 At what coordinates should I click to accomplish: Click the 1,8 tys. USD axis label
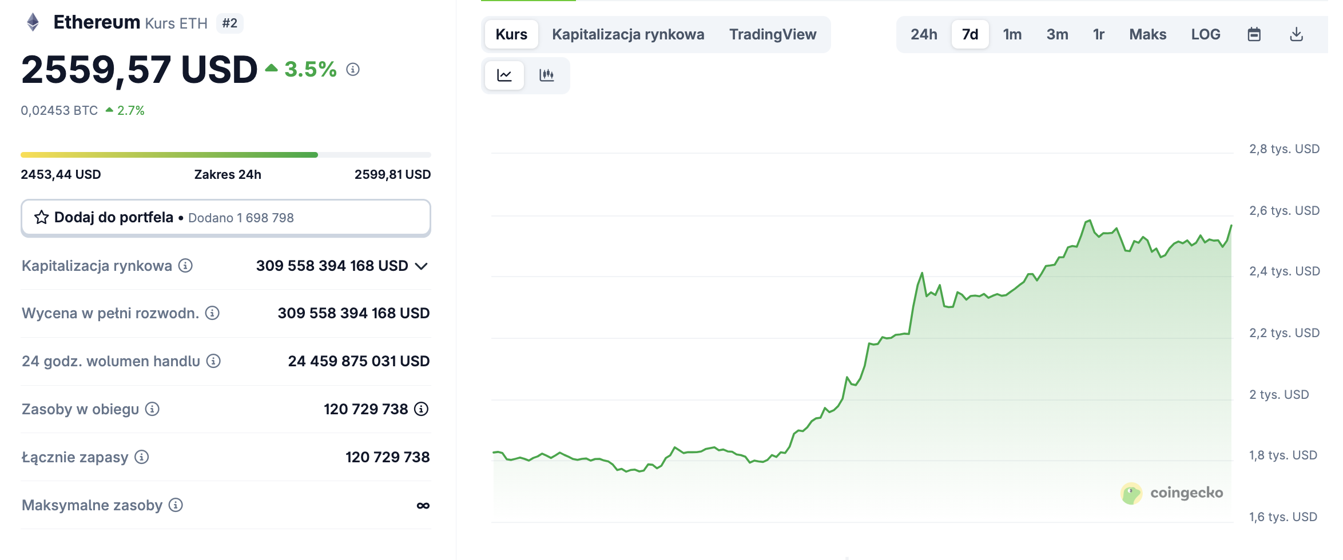point(1283,455)
